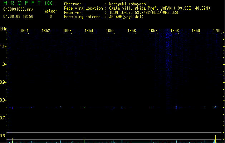Click the 1.1 kHz frequency axis label
Viewport: 225px width, 143px height.
click(x=3, y=46)
